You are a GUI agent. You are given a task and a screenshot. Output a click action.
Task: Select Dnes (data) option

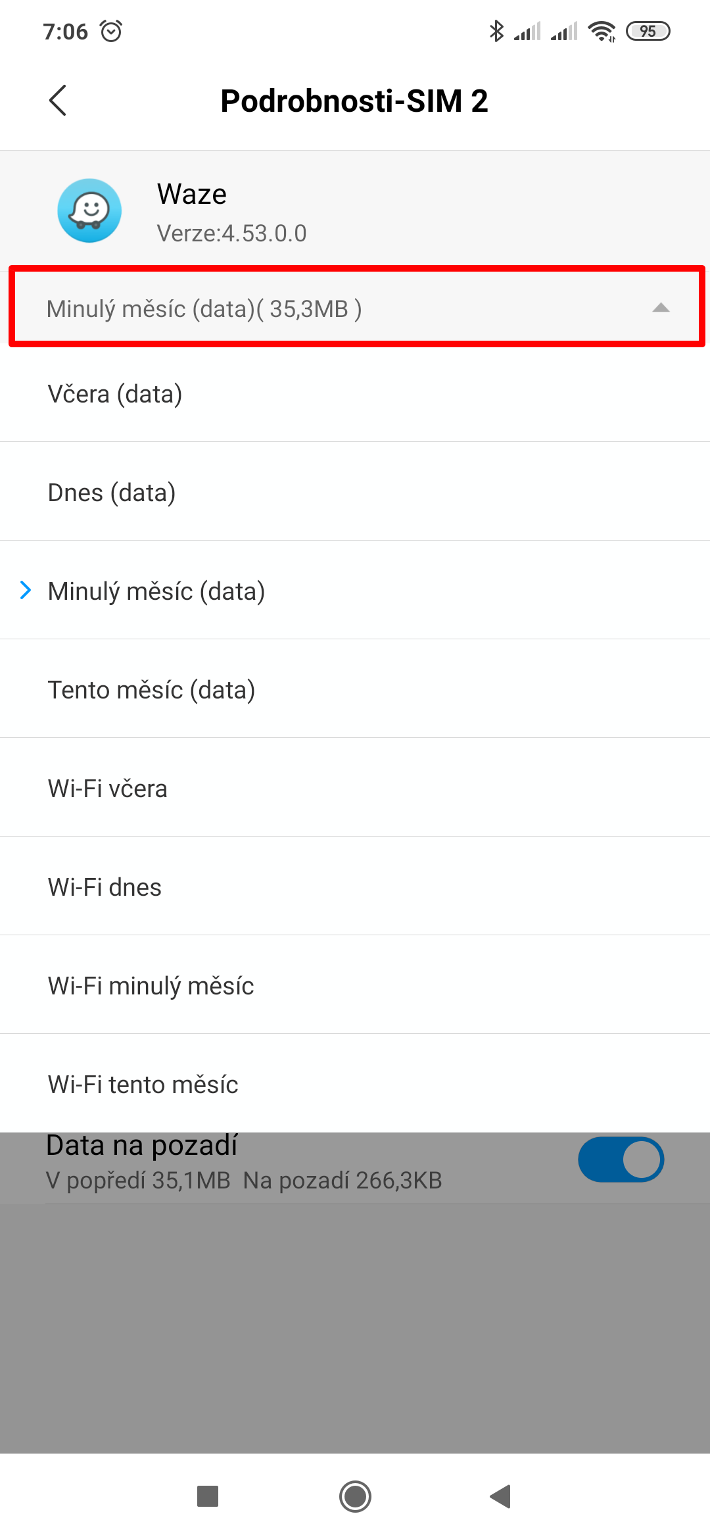coord(112,493)
